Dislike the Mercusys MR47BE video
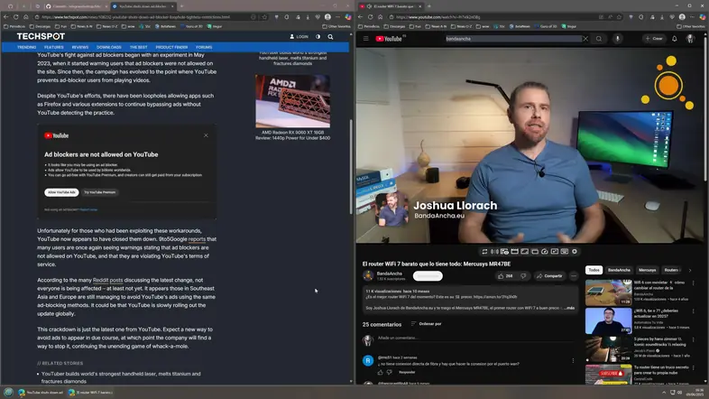Screen dimensions: 709x399 click(523, 276)
